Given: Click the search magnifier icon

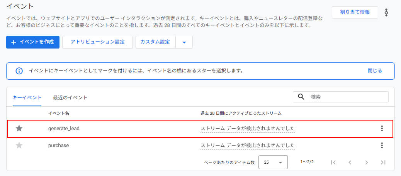Looking at the screenshot, I should 301,97.
